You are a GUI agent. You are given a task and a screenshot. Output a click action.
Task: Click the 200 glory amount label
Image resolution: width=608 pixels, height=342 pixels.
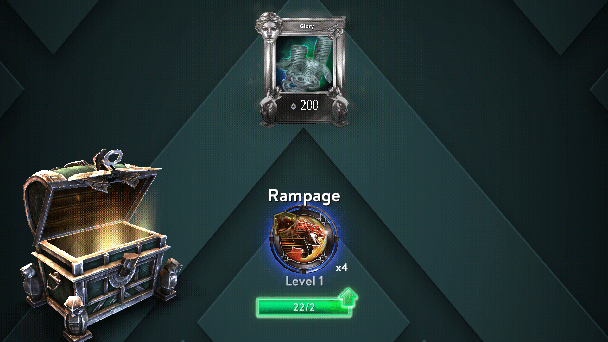pyautogui.click(x=309, y=105)
